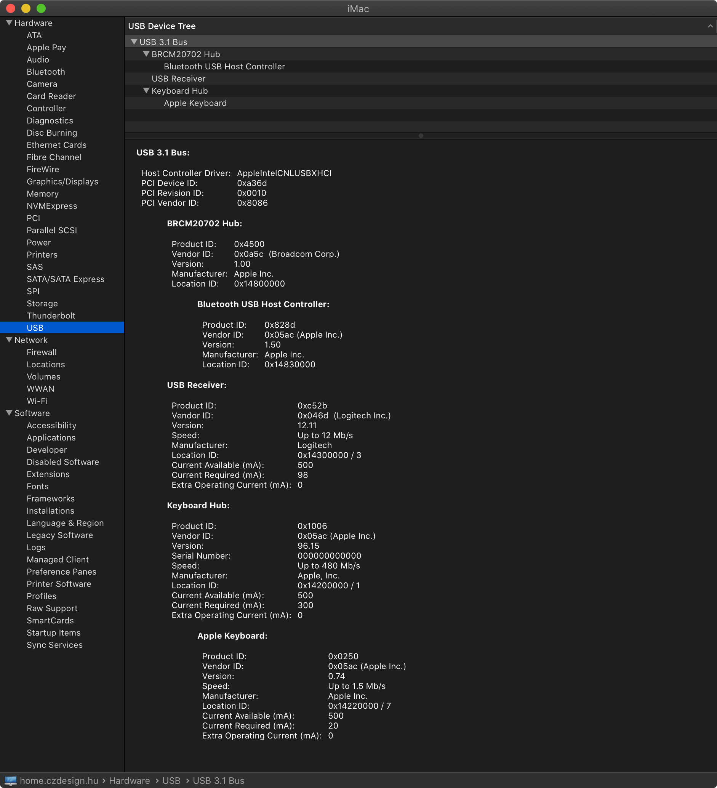Click the computer icon in path bar

(x=11, y=781)
